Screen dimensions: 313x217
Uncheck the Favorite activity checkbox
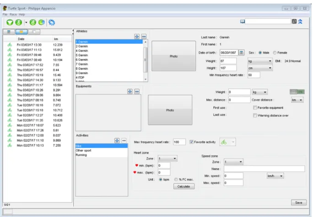[191, 142]
